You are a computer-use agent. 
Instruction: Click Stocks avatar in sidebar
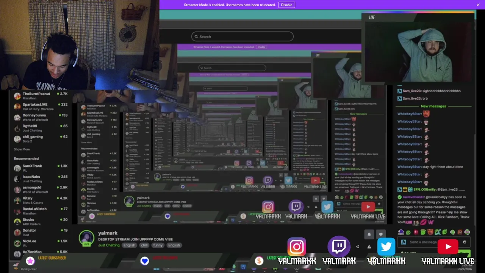tap(17, 222)
